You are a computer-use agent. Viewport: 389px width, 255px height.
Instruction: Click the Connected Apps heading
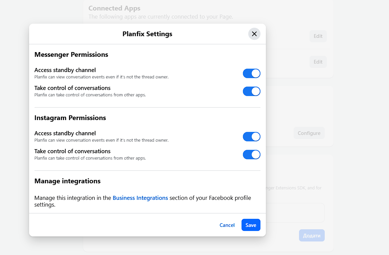point(114,8)
